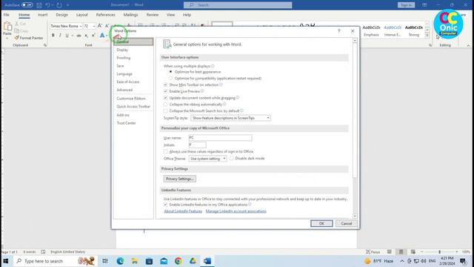Screen dimensions: 474x267
Task: Select Optimize for best appearance radio button
Action: [171, 72]
